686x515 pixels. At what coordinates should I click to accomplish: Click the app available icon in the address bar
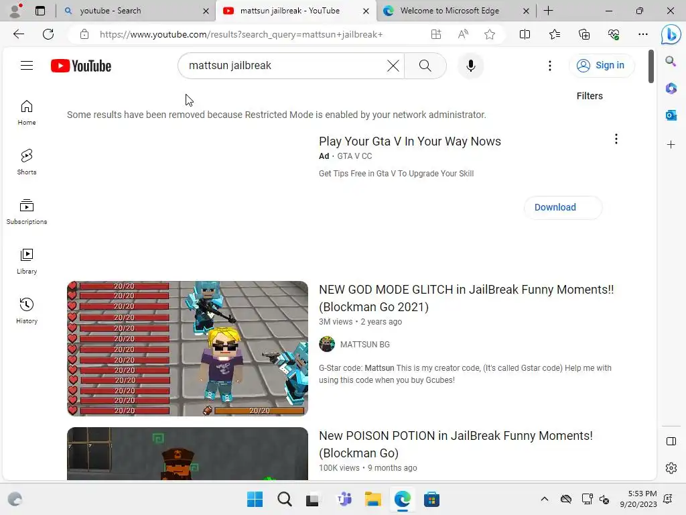pyautogui.click(x=435, y=34)
